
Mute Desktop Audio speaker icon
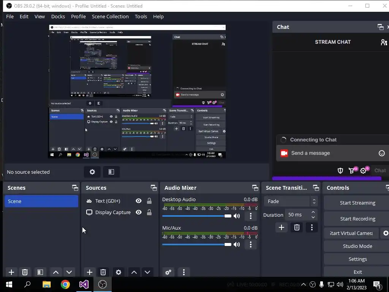(x=237, y=216)
